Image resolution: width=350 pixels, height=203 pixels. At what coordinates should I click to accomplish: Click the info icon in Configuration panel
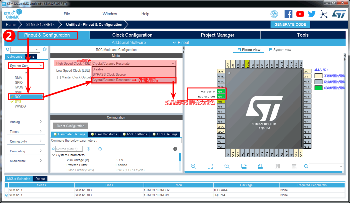pos(175,149)
